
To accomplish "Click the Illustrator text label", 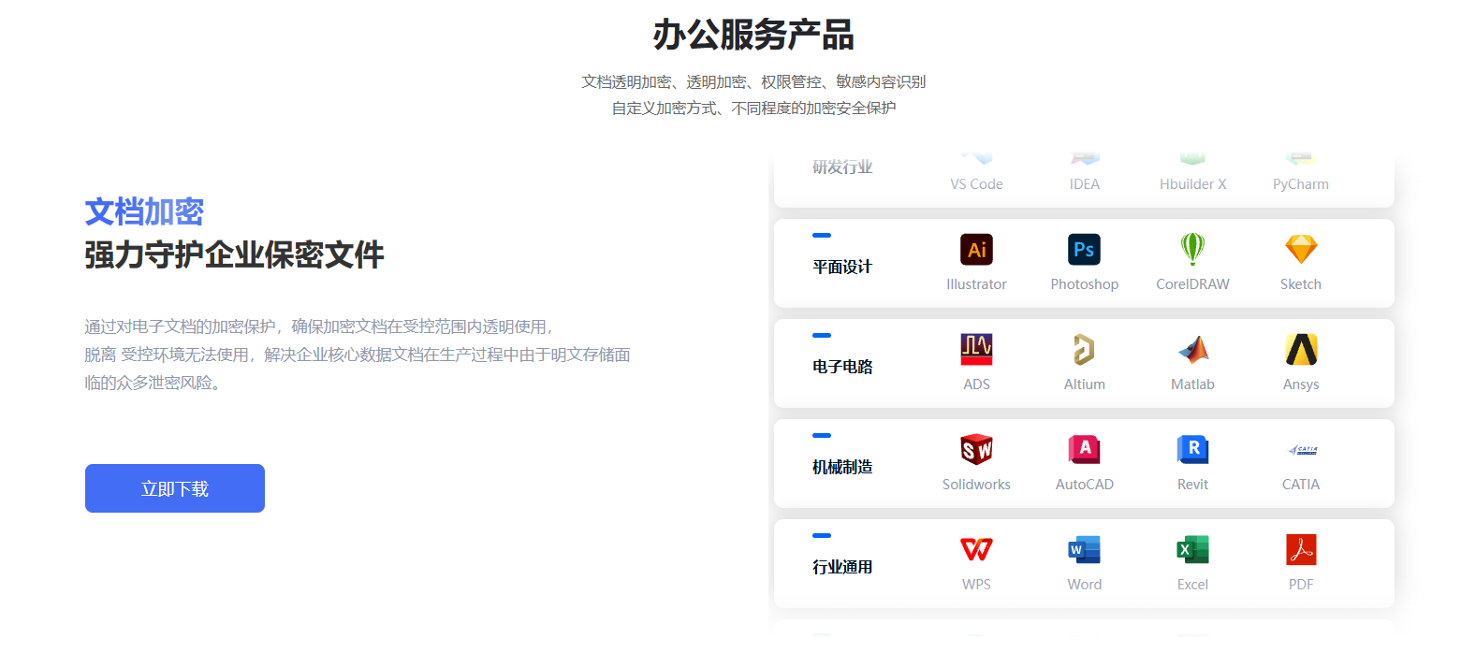I will coord(976,284).
